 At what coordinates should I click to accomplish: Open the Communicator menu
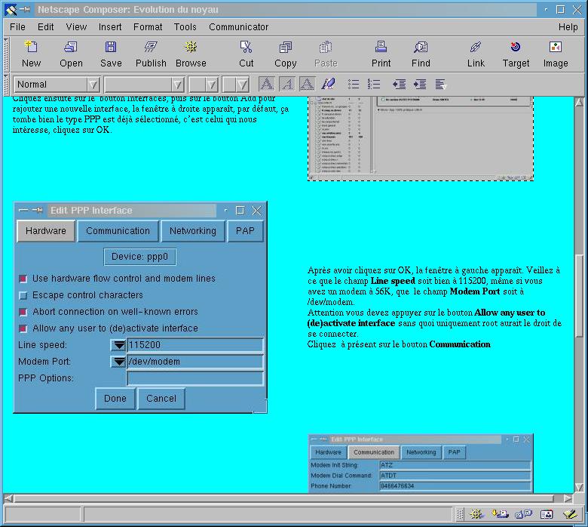[238, 27]
